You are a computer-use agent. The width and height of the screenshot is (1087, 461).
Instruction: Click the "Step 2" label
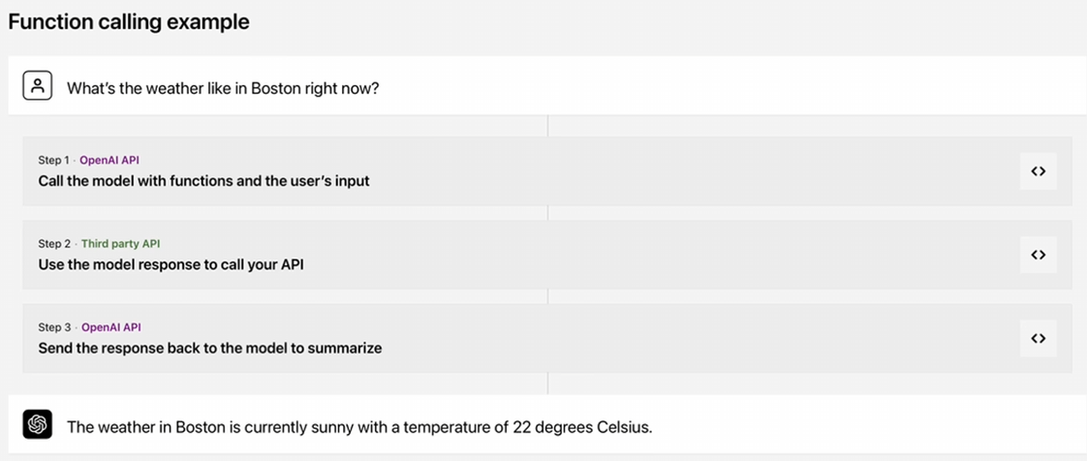point(54,244)
